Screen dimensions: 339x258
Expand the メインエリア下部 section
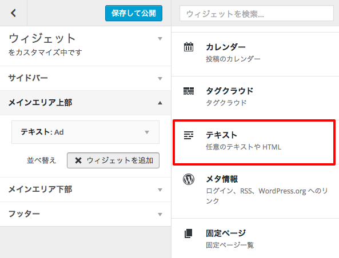85,190
